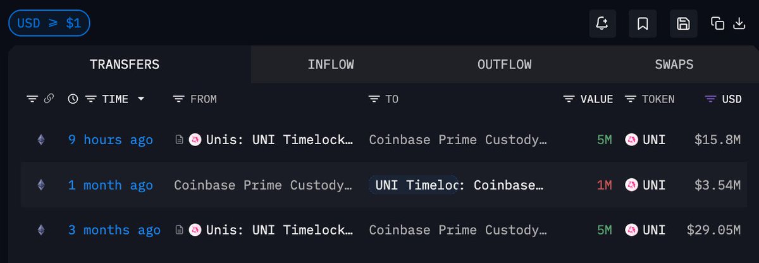
Task: Copy the transfers table data
Action: 717,24
